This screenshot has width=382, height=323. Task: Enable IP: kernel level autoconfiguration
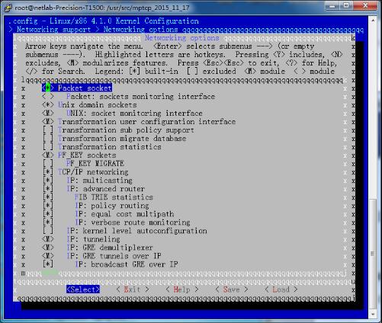(48, 231)
